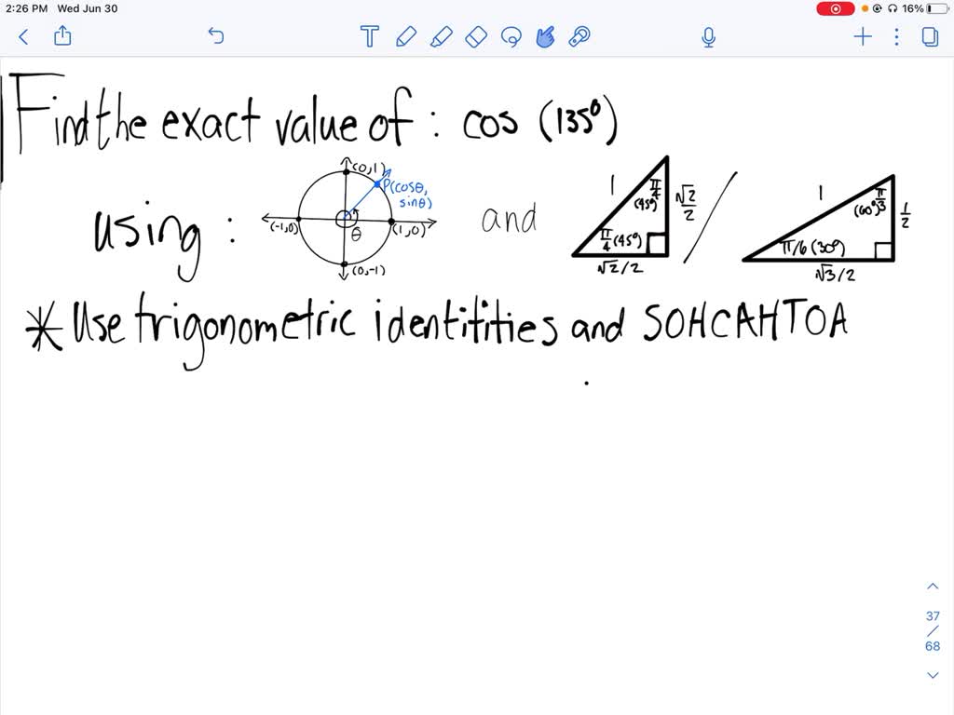Open the zoom magnifier writing tool
The width and height of the screenshot is (954, 715).
point(579,37)
